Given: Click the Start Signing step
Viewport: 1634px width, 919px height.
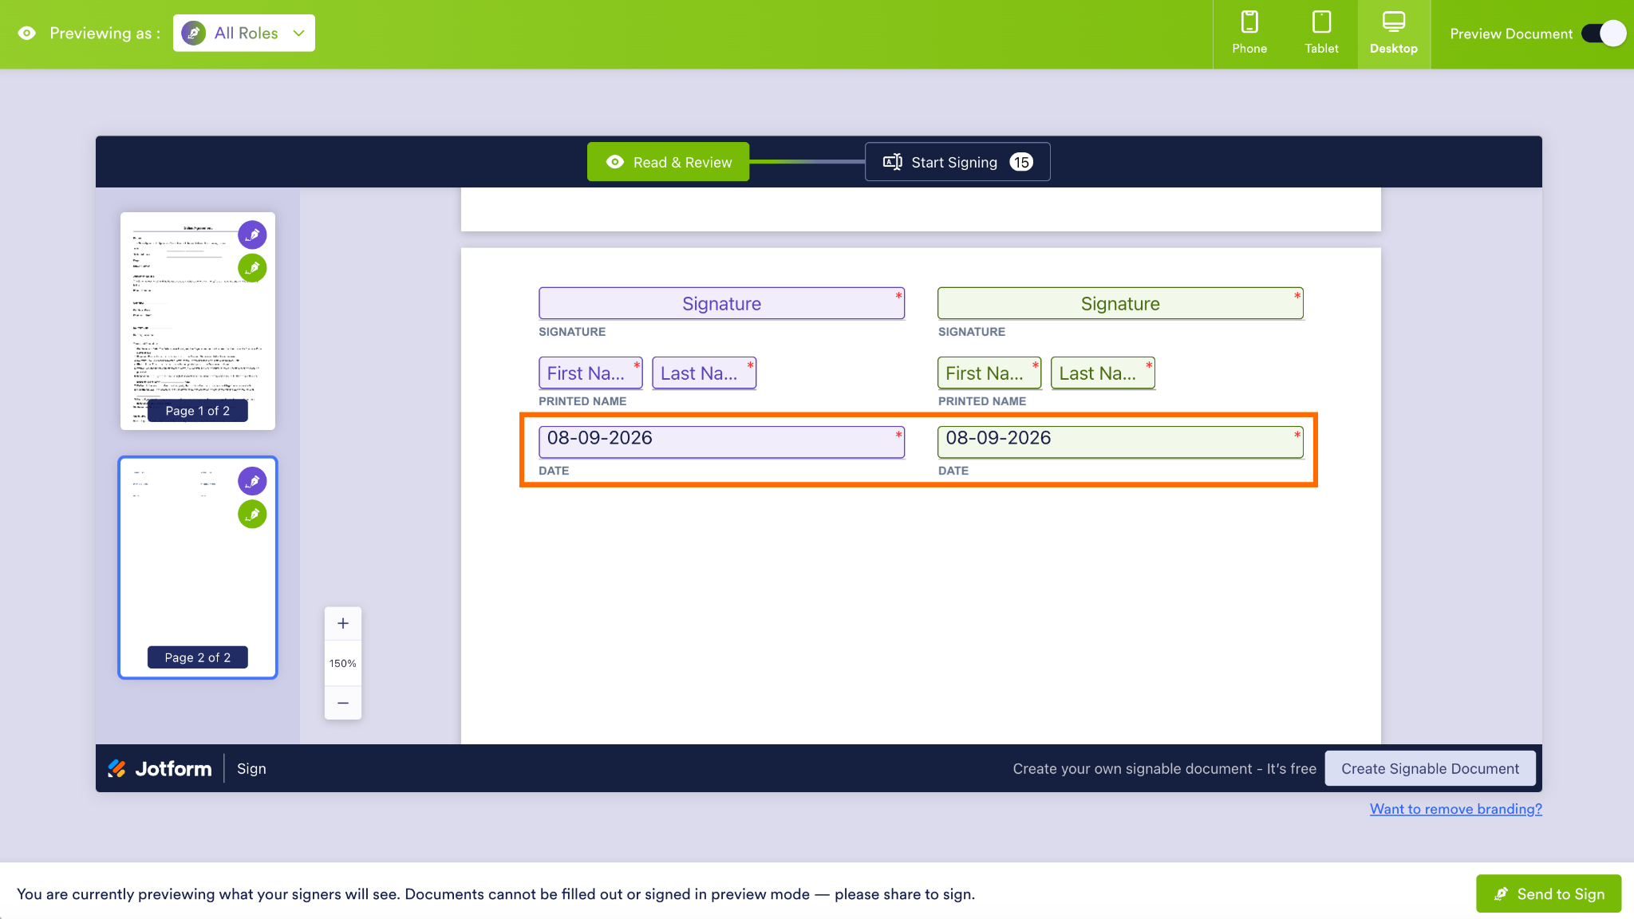Looking at the screenshot, I should coord(957,162).
